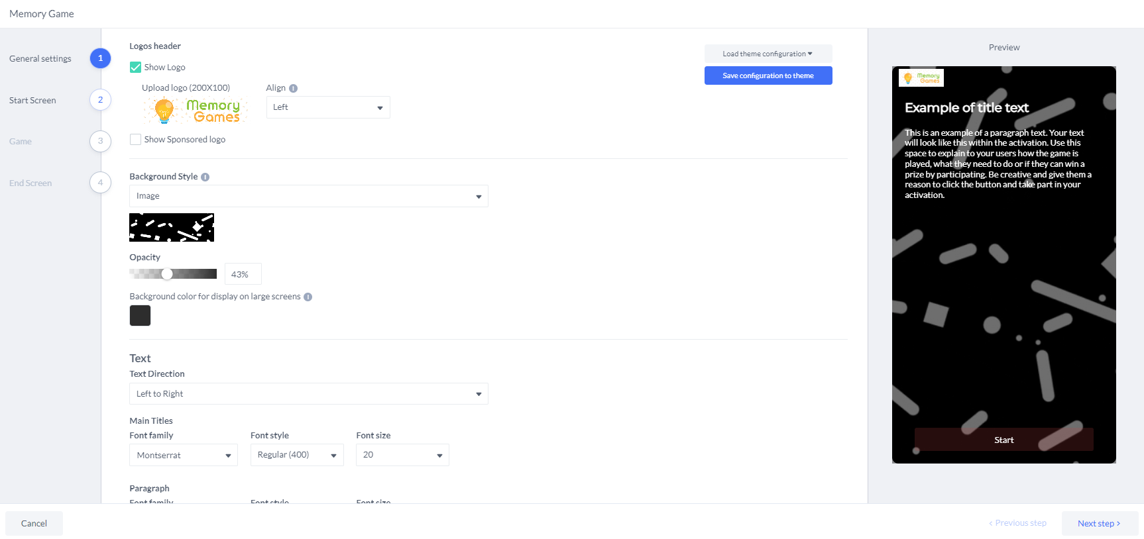This screenshot has height=539, width=1144.
Task: Click the step 3 circle icon
Action: [x=100, y=141]
